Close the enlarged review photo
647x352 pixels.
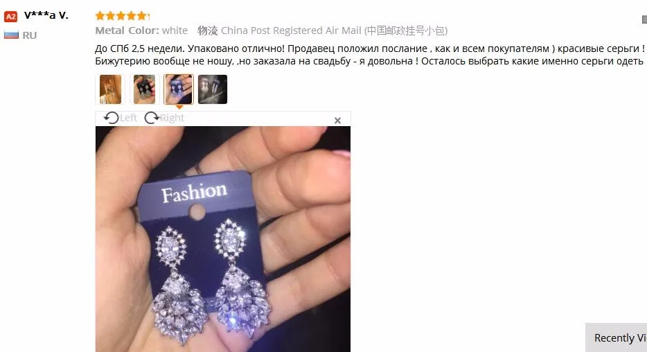[337, 121]
